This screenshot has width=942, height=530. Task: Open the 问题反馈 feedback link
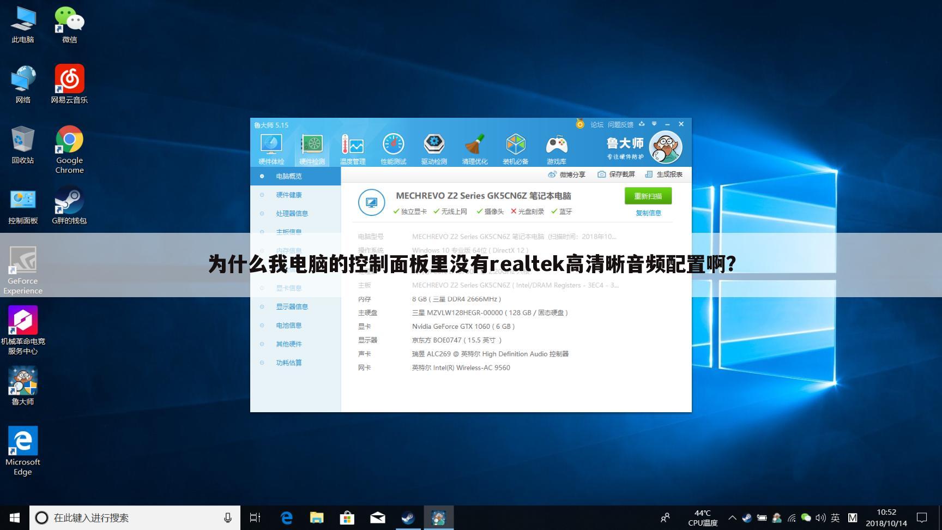pyautogui.click(x=620, y=125)
